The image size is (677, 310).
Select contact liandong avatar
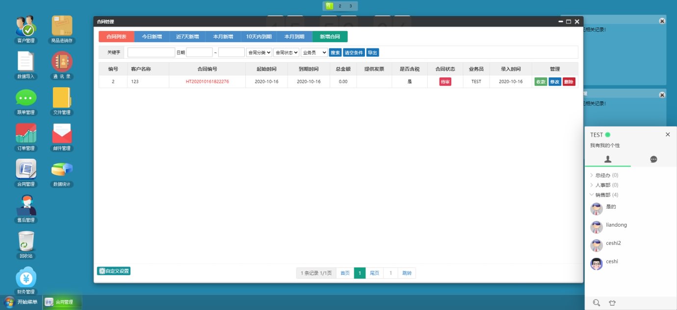tap(597, 227)
